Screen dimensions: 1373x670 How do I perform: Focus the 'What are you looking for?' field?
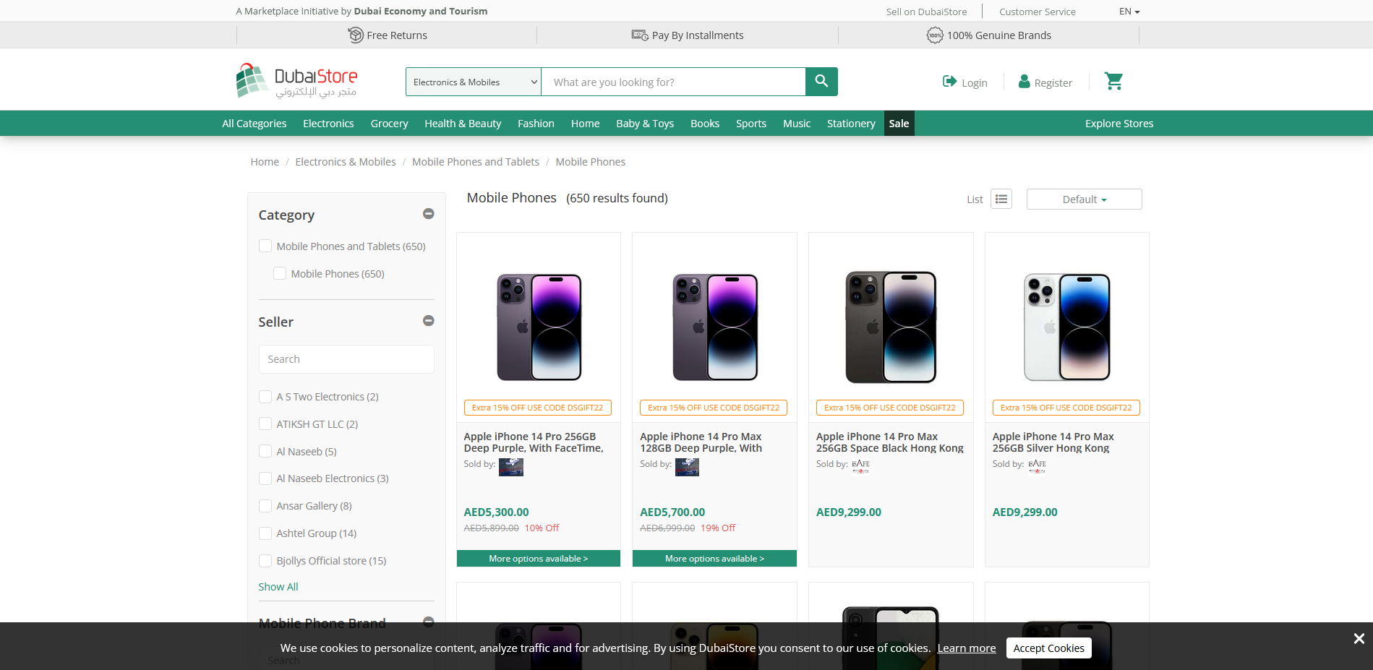pyautogui.click(x=673, y=82)
